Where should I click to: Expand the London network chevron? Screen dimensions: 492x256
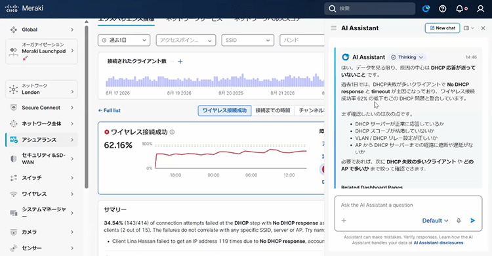coord(72,92)
